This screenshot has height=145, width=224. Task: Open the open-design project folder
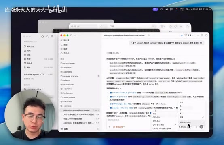pyautogui.click(x=80, y=63)
